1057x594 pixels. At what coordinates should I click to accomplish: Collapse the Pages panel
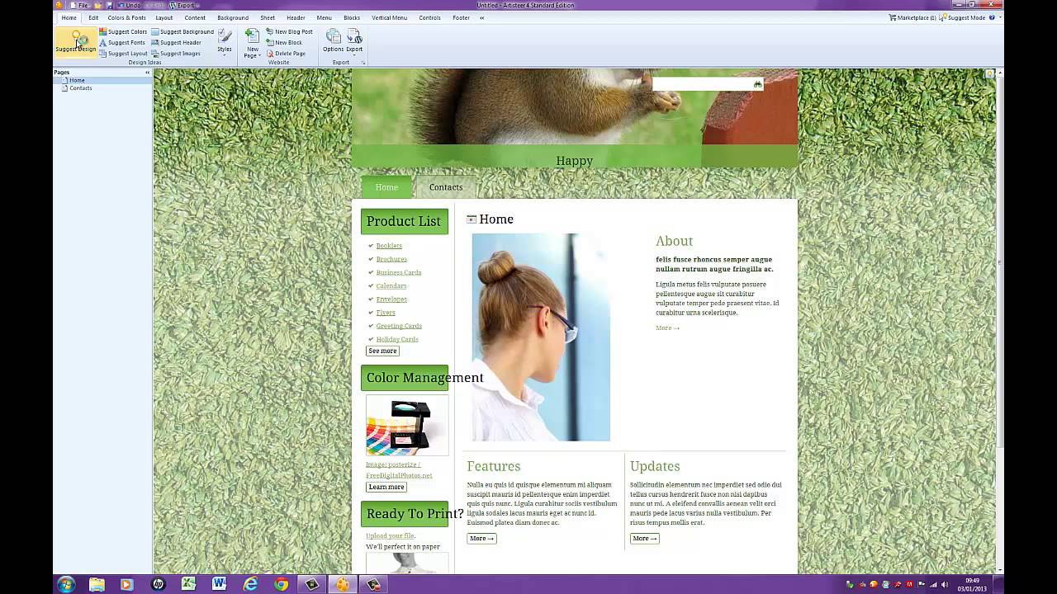point(147,73)
